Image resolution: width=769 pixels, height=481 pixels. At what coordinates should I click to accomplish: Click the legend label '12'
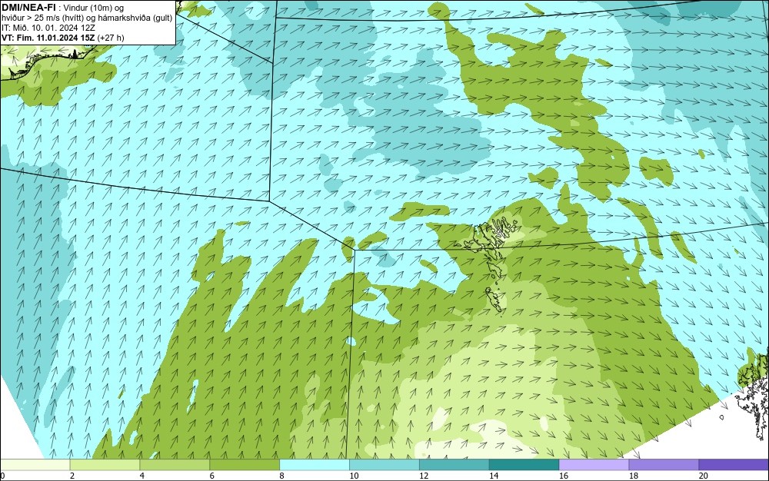[424, 476]
